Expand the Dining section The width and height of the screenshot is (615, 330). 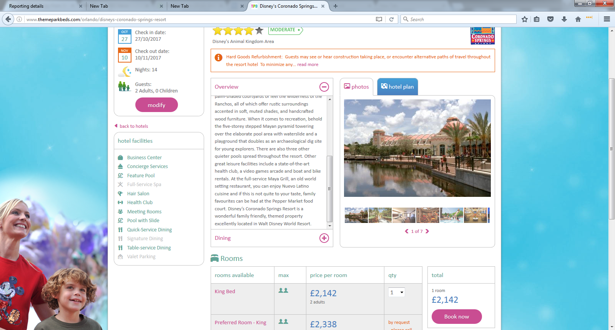pos(324,238)
